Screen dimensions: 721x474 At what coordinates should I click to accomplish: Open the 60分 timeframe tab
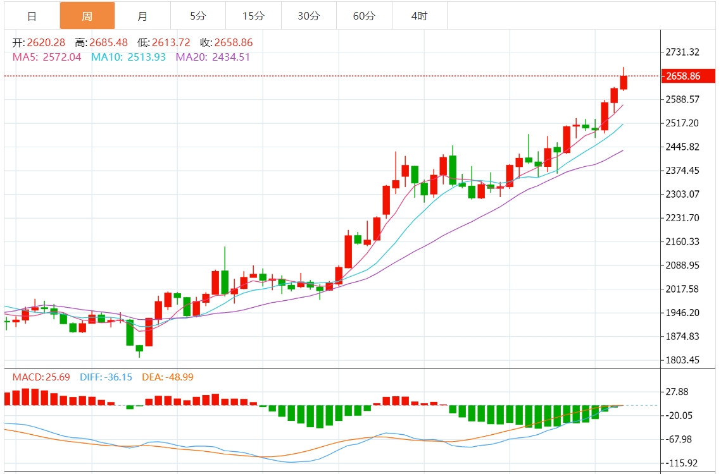click(364, 16)
